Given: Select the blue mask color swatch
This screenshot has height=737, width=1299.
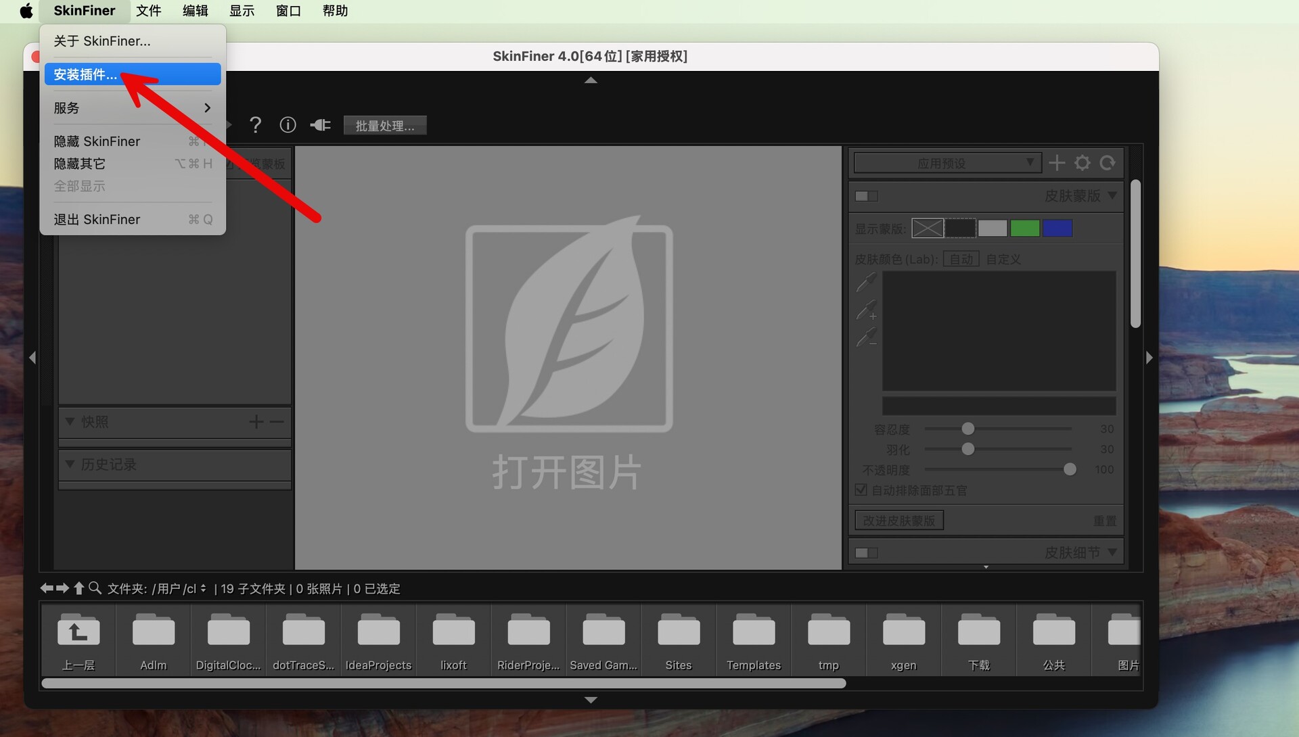Looking at the screenshot, I should point(1057,229).
